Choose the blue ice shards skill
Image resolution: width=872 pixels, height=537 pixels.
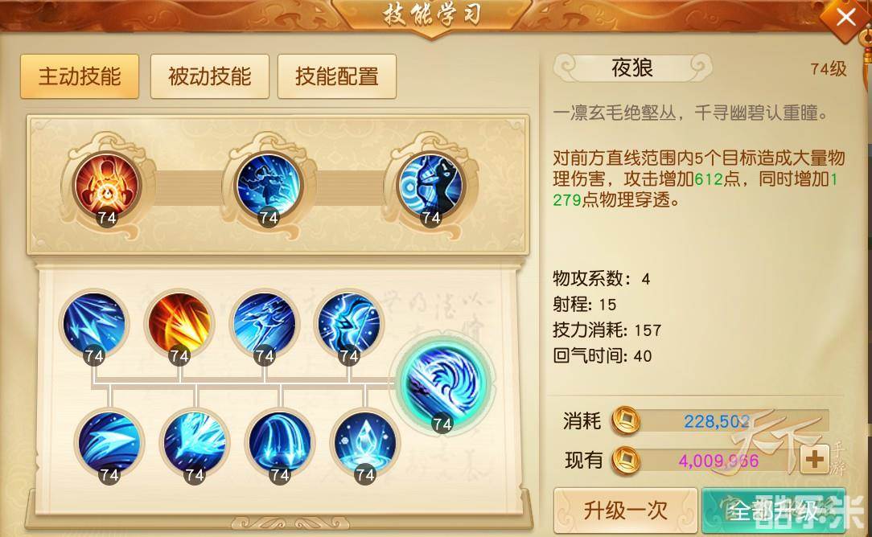tap(93, 325)
